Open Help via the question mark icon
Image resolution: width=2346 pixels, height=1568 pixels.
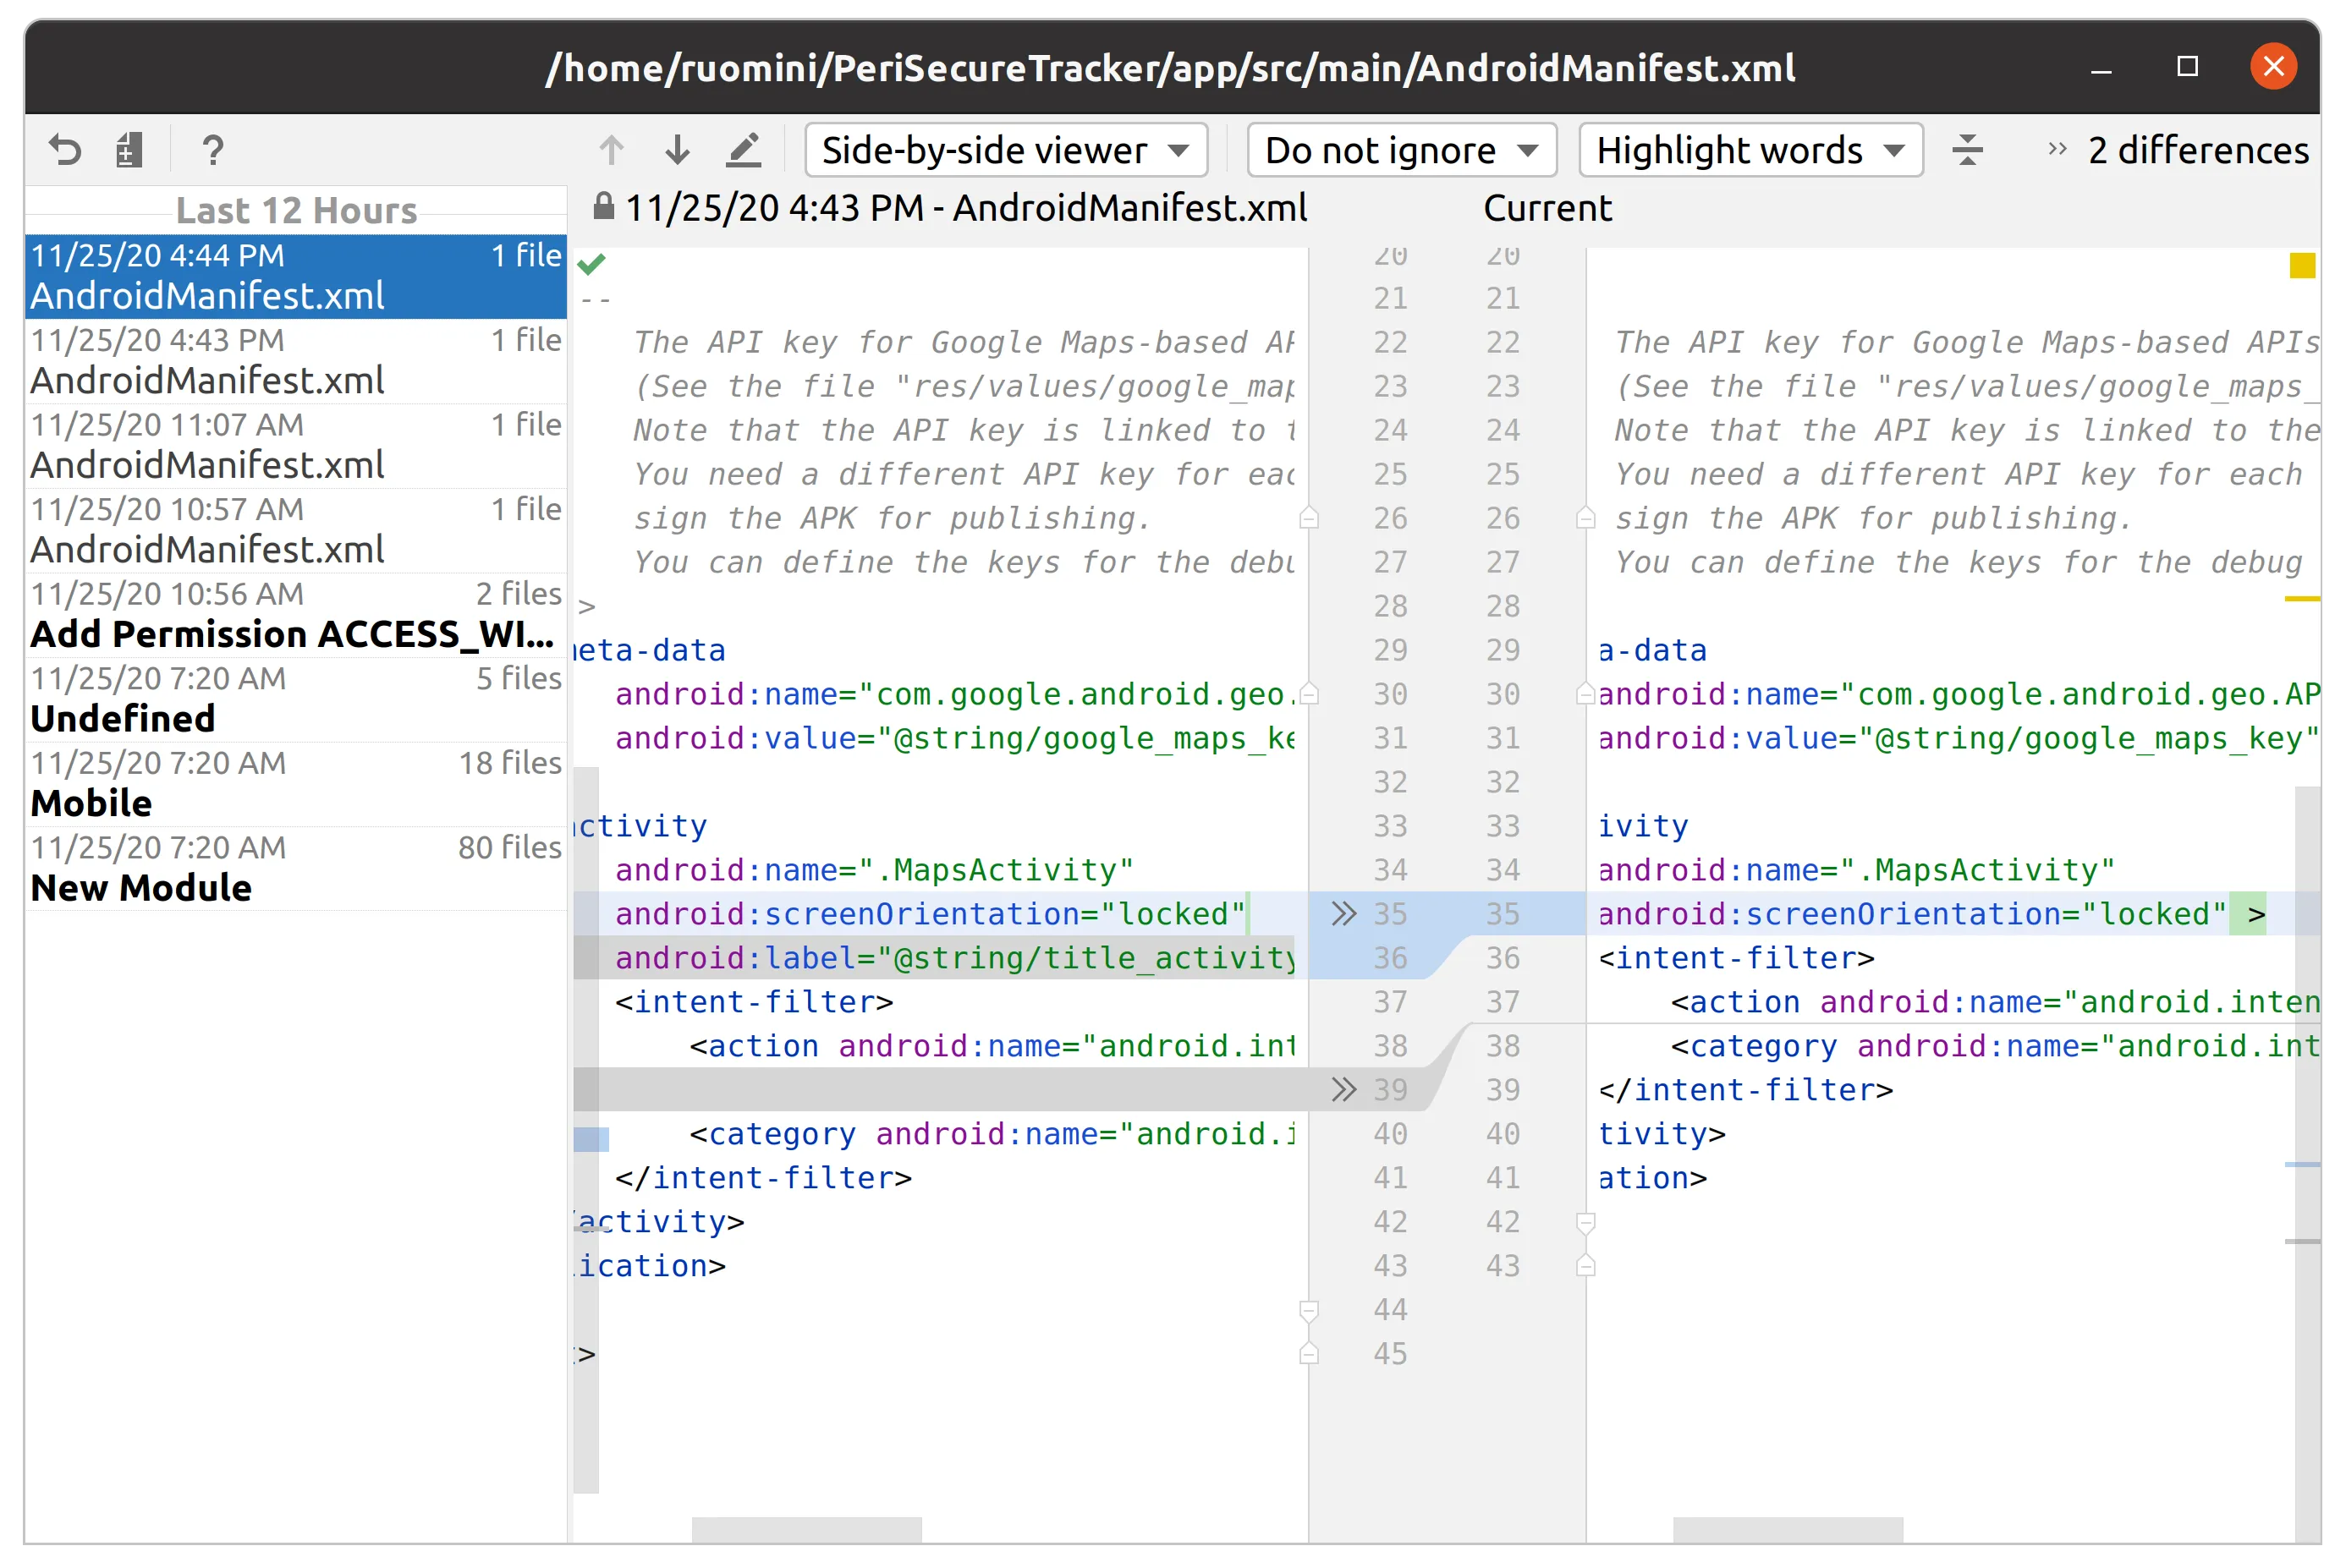pos(212,150)
